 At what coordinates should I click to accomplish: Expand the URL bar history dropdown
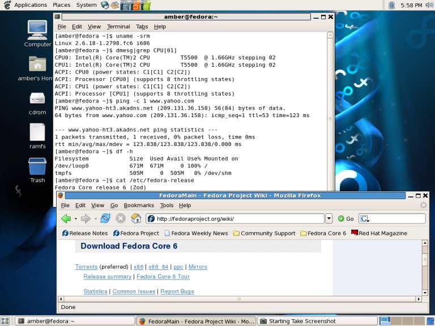[329, 218]
